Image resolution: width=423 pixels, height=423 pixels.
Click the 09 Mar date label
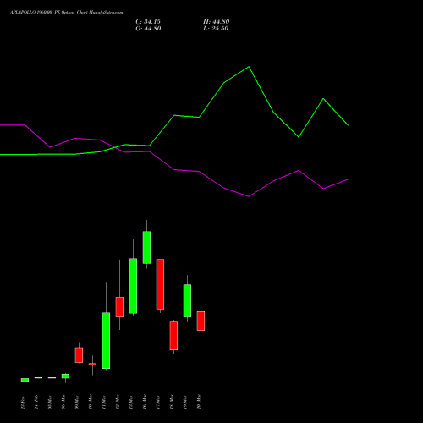coord(77,403)
